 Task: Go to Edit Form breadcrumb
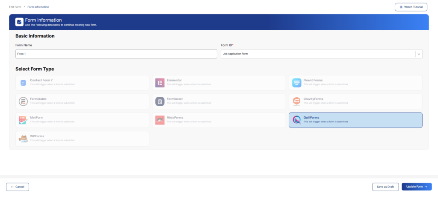click(x=15, y=7)
